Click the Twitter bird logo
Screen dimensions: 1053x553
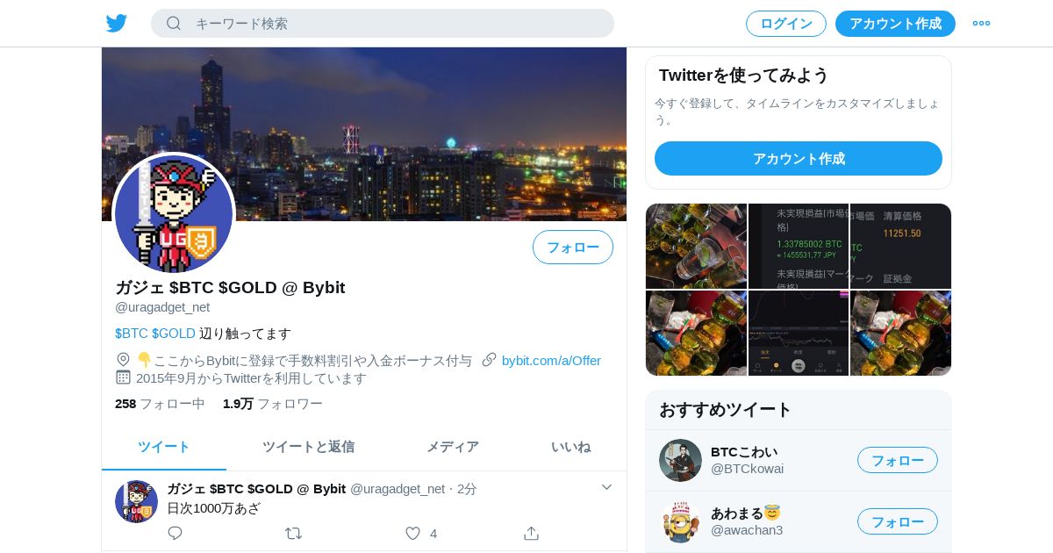point(117,23)
